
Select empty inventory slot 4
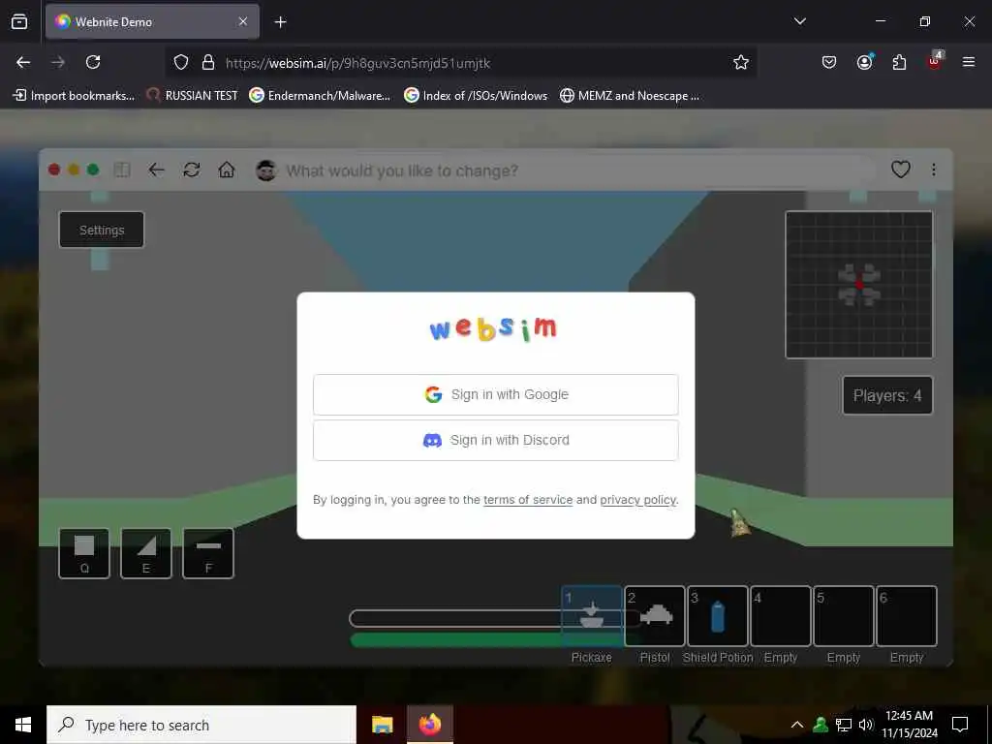[781, 616]
